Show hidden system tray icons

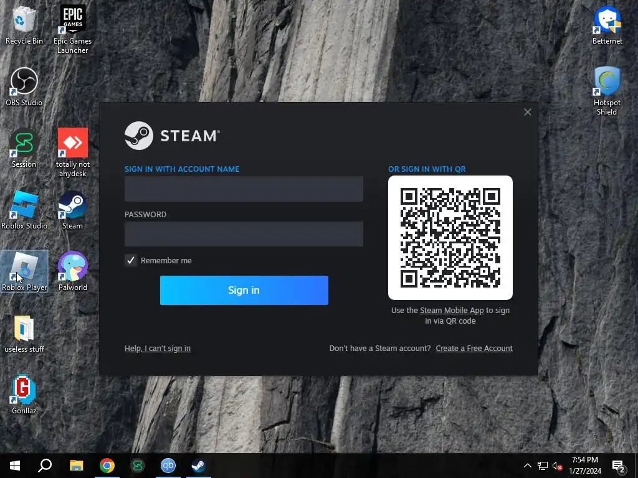[527, 466]
